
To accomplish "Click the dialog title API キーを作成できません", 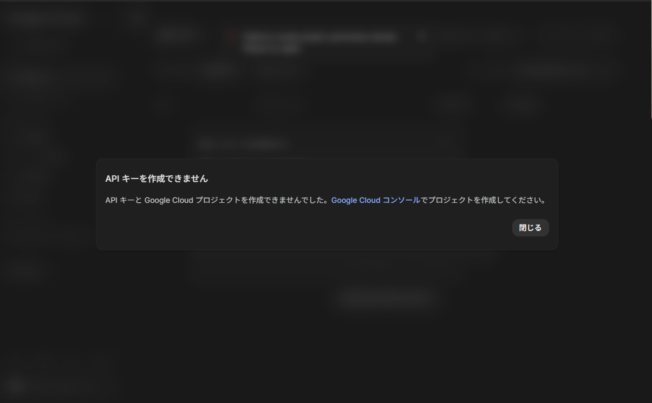I will tap(157, 179).
